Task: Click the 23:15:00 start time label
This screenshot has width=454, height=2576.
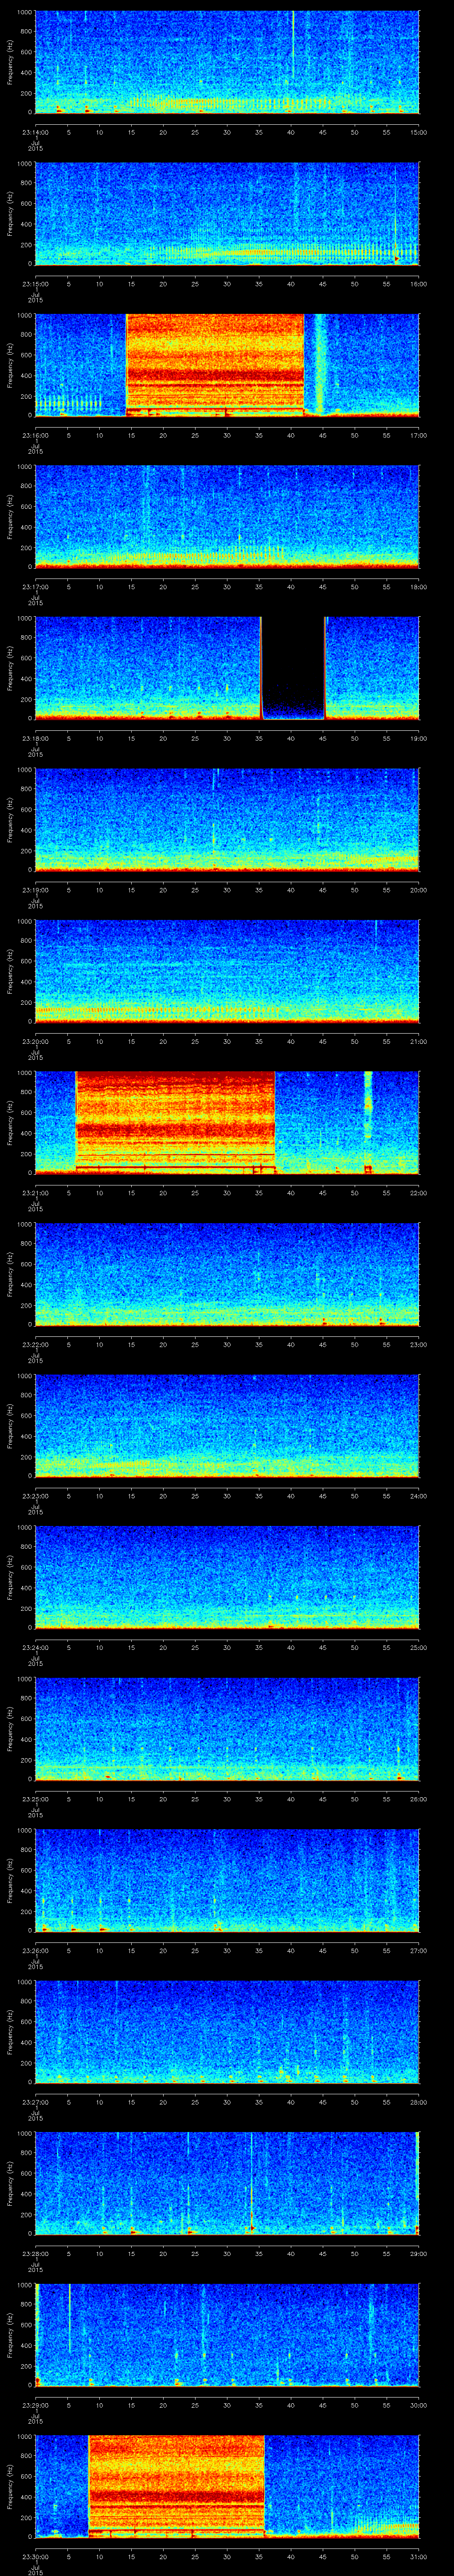Action: point(35,284)
